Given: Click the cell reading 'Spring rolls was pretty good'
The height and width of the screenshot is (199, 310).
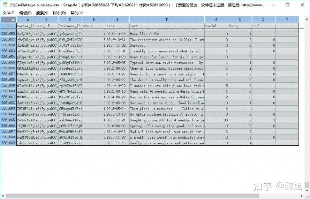Looking at the screenshot, I should coord(167,126).
